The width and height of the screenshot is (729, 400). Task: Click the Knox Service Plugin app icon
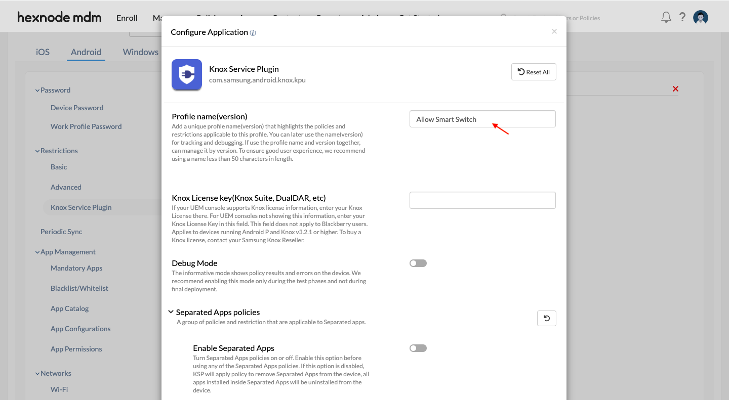point(187,75)
